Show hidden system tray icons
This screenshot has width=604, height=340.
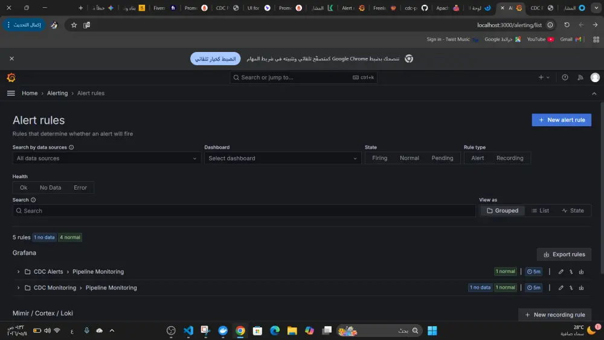[x=112, y=330]
